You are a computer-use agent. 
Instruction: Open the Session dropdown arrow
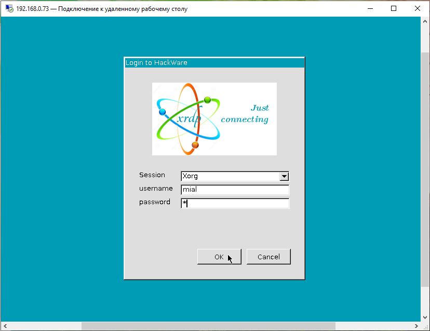(x=284, y=176)
